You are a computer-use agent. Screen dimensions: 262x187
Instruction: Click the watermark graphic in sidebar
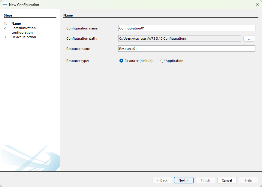point(30,158)
